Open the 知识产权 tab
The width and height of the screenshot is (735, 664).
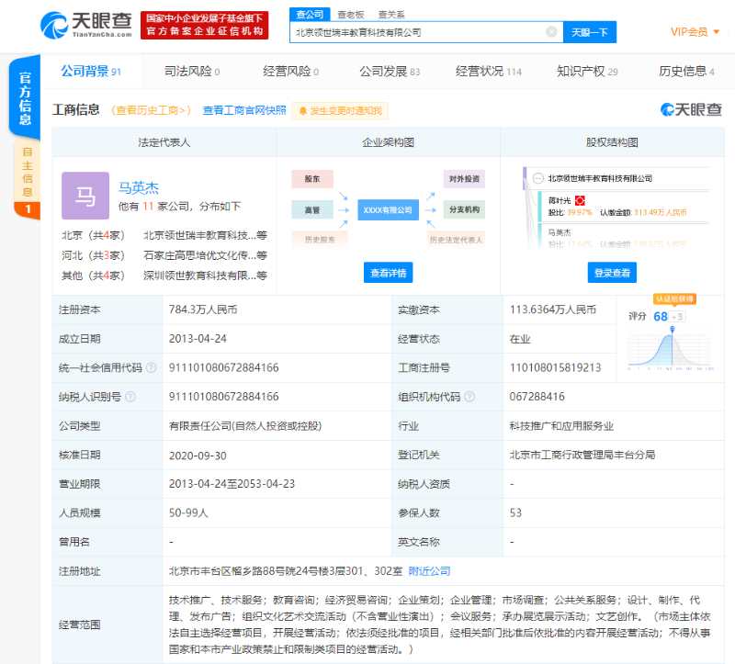[587, 72]
